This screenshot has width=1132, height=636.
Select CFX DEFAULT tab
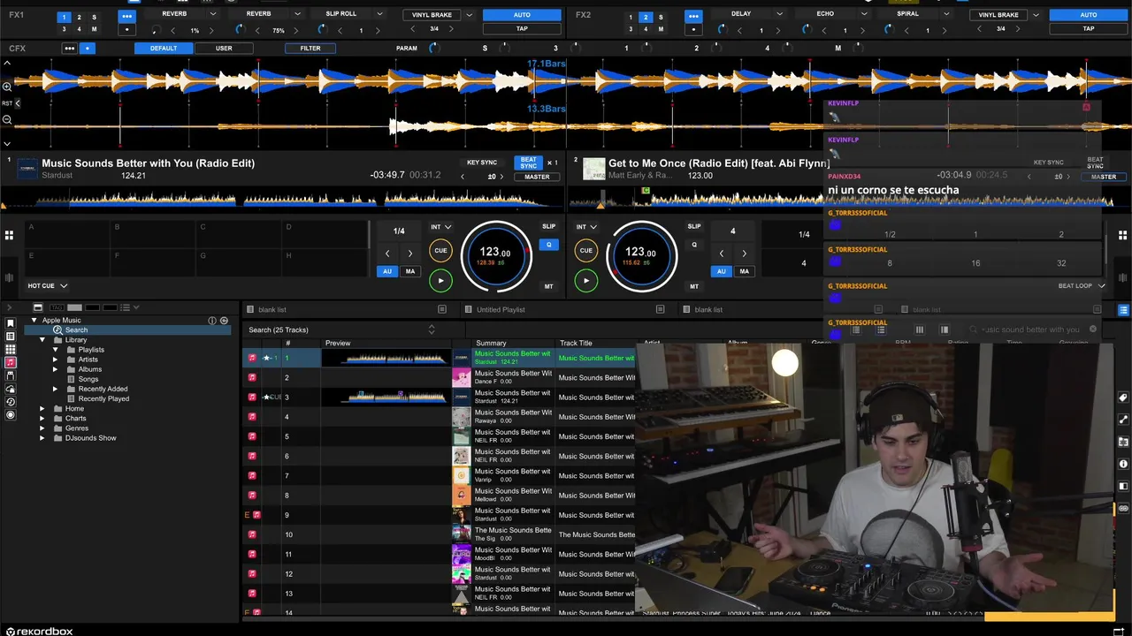coord(163,48)
